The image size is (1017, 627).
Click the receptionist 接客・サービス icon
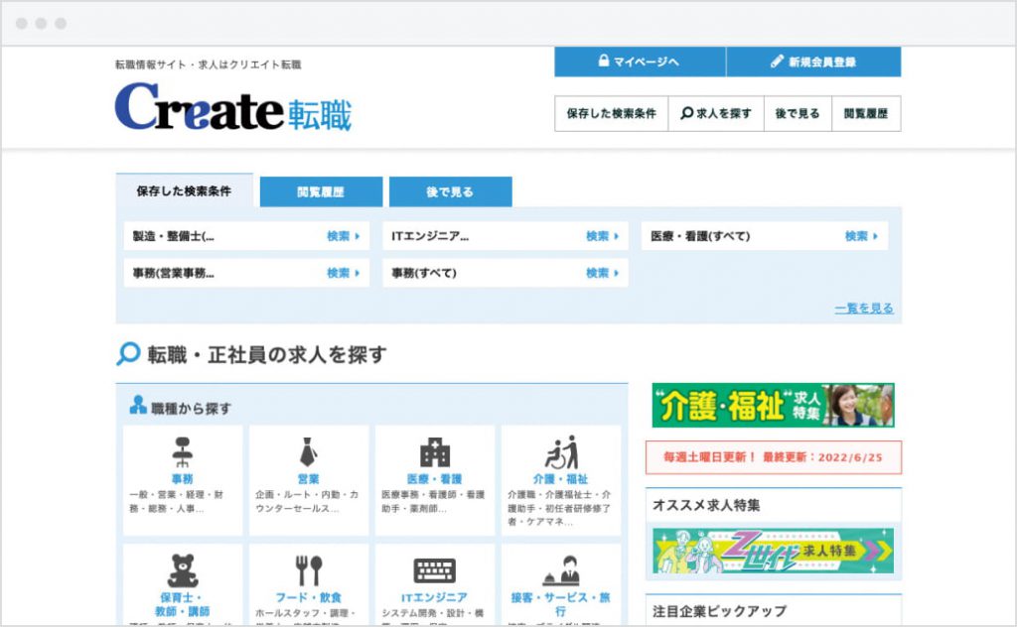(561, 570)
